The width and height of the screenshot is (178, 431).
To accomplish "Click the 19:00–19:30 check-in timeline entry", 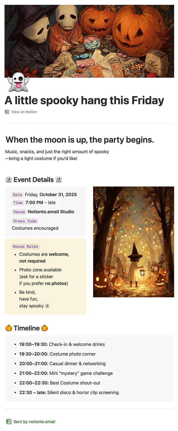I will tap(62, 344).
